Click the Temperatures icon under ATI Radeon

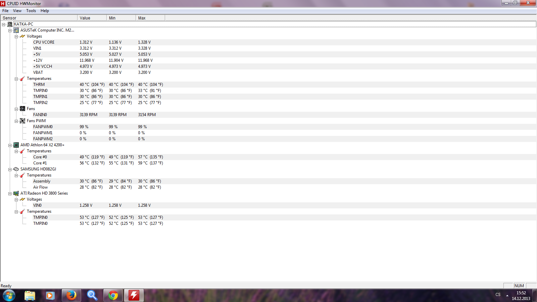pyautogui.click(x=22, y=211)
